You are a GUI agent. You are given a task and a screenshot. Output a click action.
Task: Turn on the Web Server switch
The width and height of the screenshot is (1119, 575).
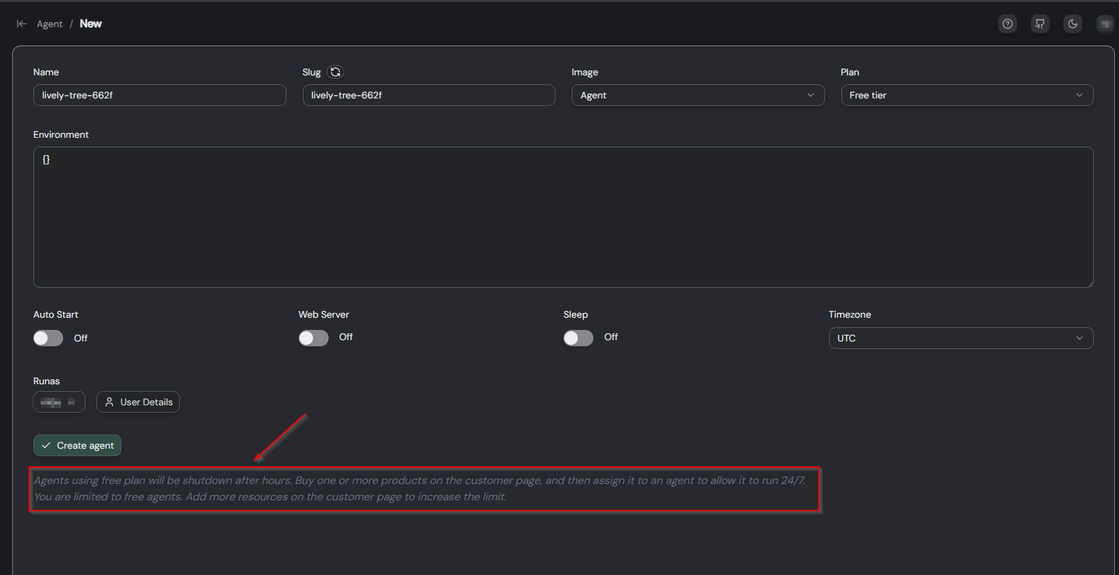coord(314,338)
